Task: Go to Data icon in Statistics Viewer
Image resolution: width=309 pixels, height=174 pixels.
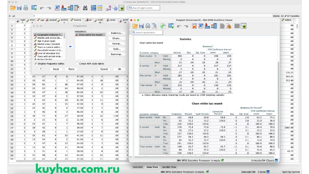Action: (x=194, y=26)
